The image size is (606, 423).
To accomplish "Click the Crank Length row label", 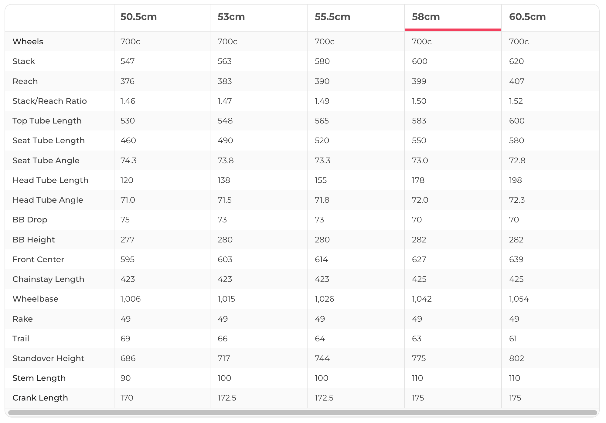I will (40, 398).
